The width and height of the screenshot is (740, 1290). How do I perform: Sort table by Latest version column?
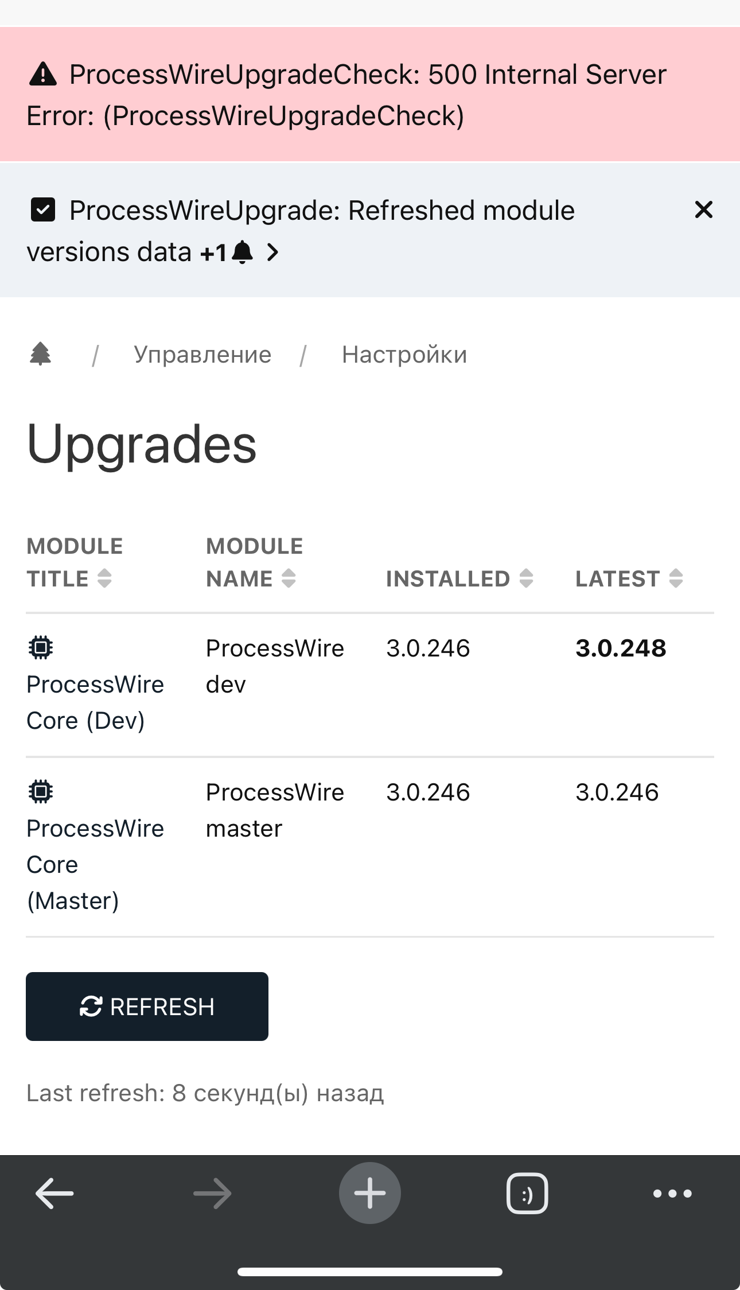629,578
